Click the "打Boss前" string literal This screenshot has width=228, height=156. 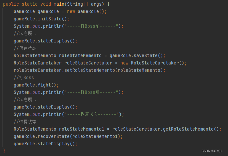pos(91,26)
